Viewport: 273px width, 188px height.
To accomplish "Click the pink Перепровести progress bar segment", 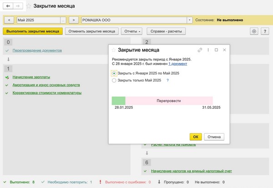I will click(x=169, y=100).
